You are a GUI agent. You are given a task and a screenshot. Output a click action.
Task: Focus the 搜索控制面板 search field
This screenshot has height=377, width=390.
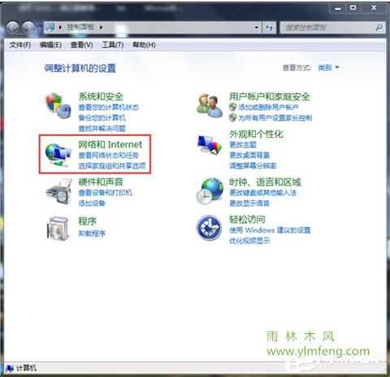[327, 28]
